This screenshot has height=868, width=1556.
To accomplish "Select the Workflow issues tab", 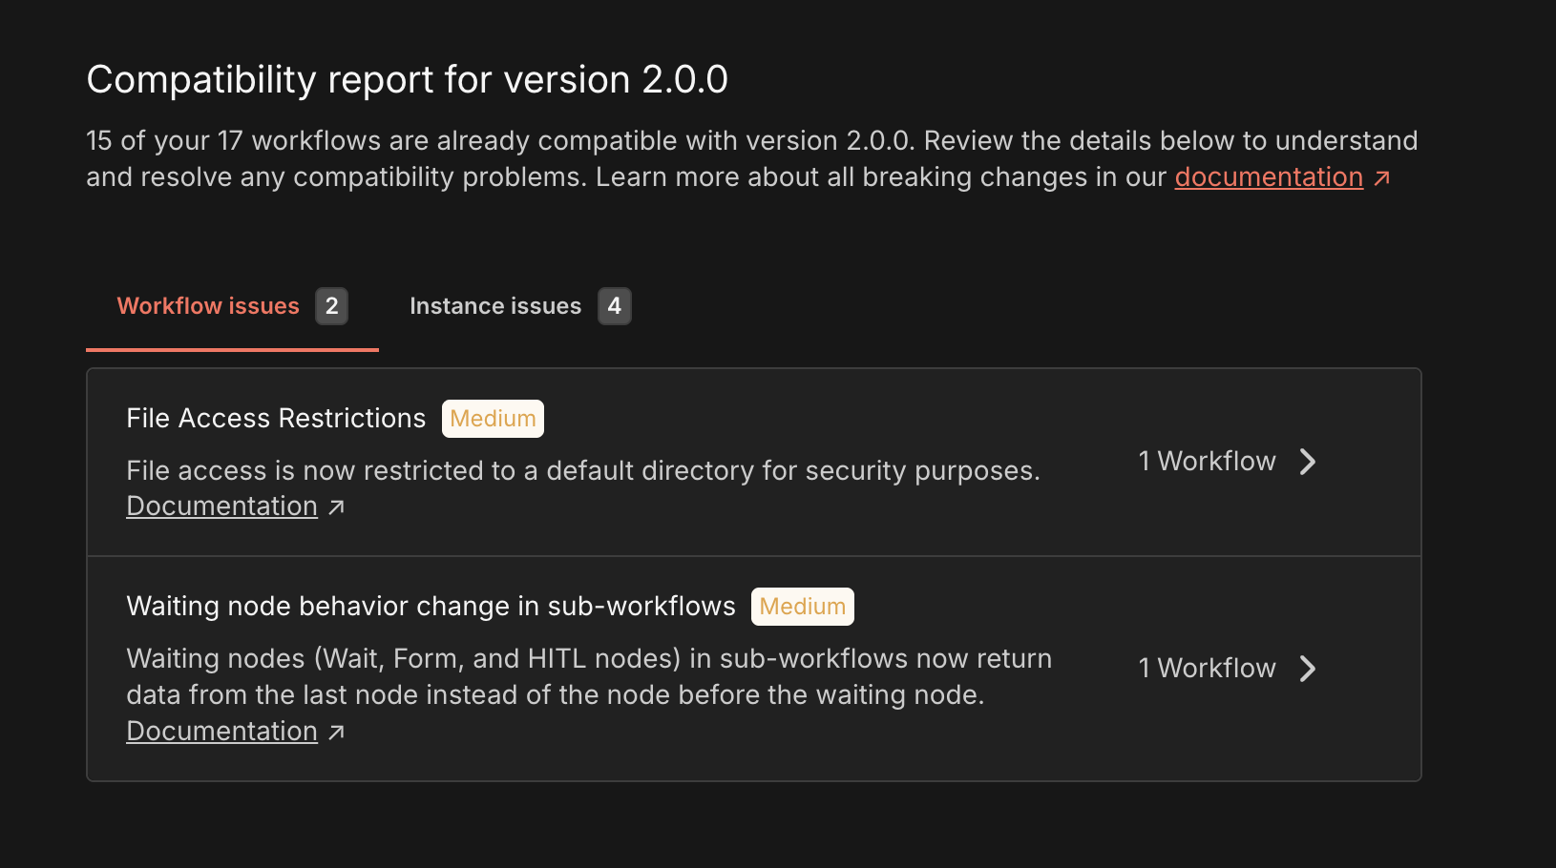I will 208,306.
